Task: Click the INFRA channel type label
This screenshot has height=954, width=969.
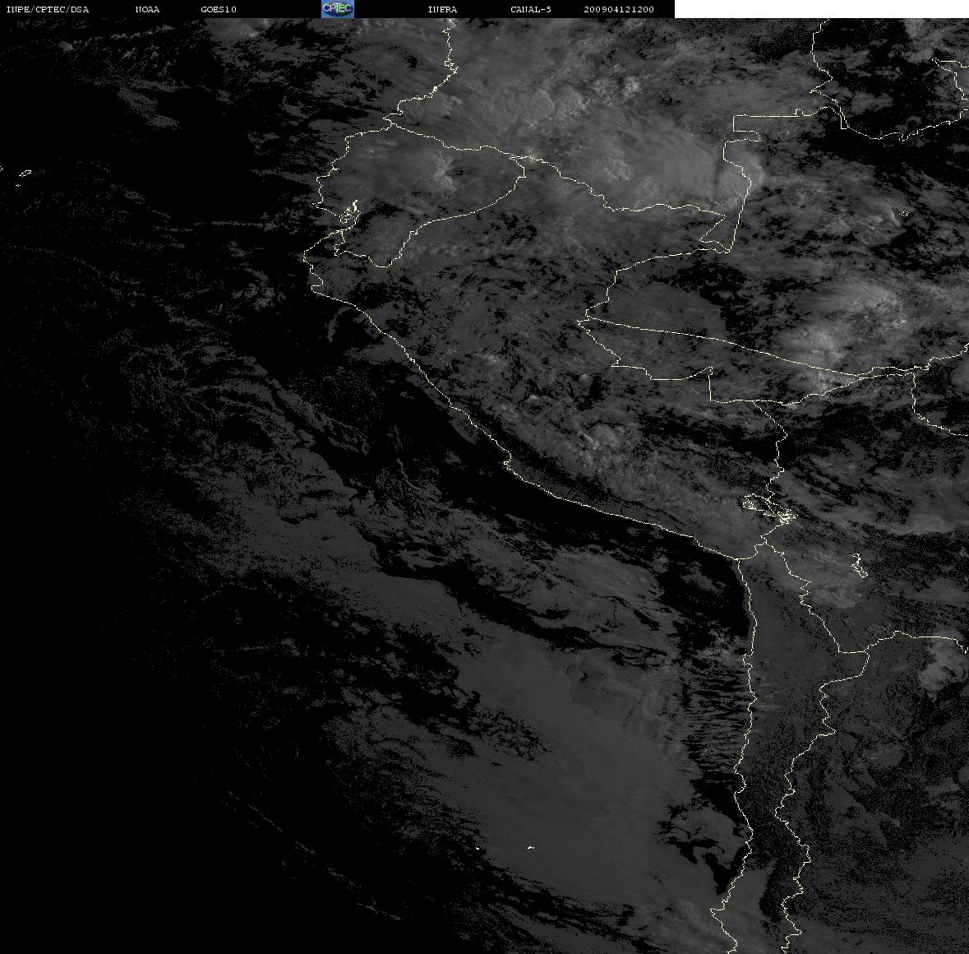Action: pos(442,9)
